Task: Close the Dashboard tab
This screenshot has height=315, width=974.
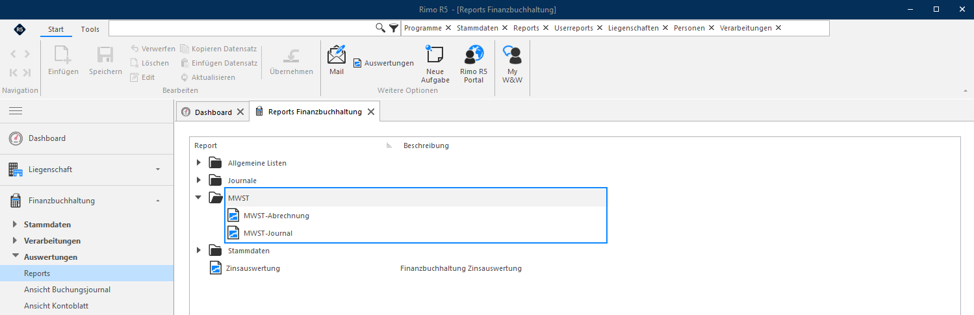Action: click(x=240, y=112)
